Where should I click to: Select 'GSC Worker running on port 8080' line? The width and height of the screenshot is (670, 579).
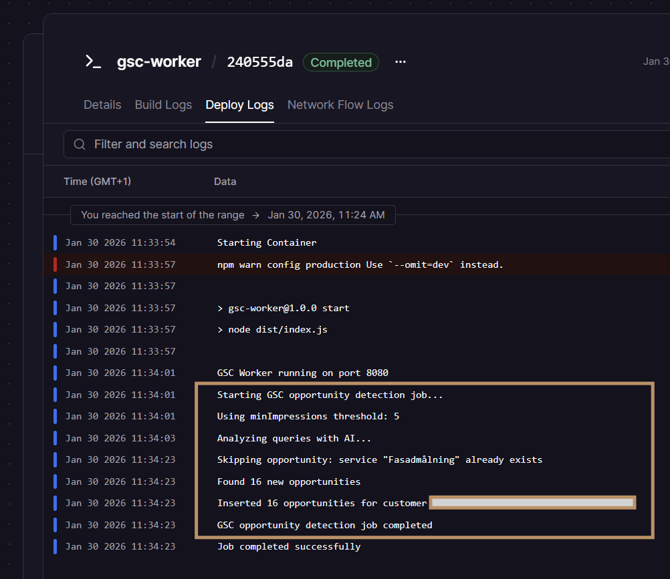302,373
